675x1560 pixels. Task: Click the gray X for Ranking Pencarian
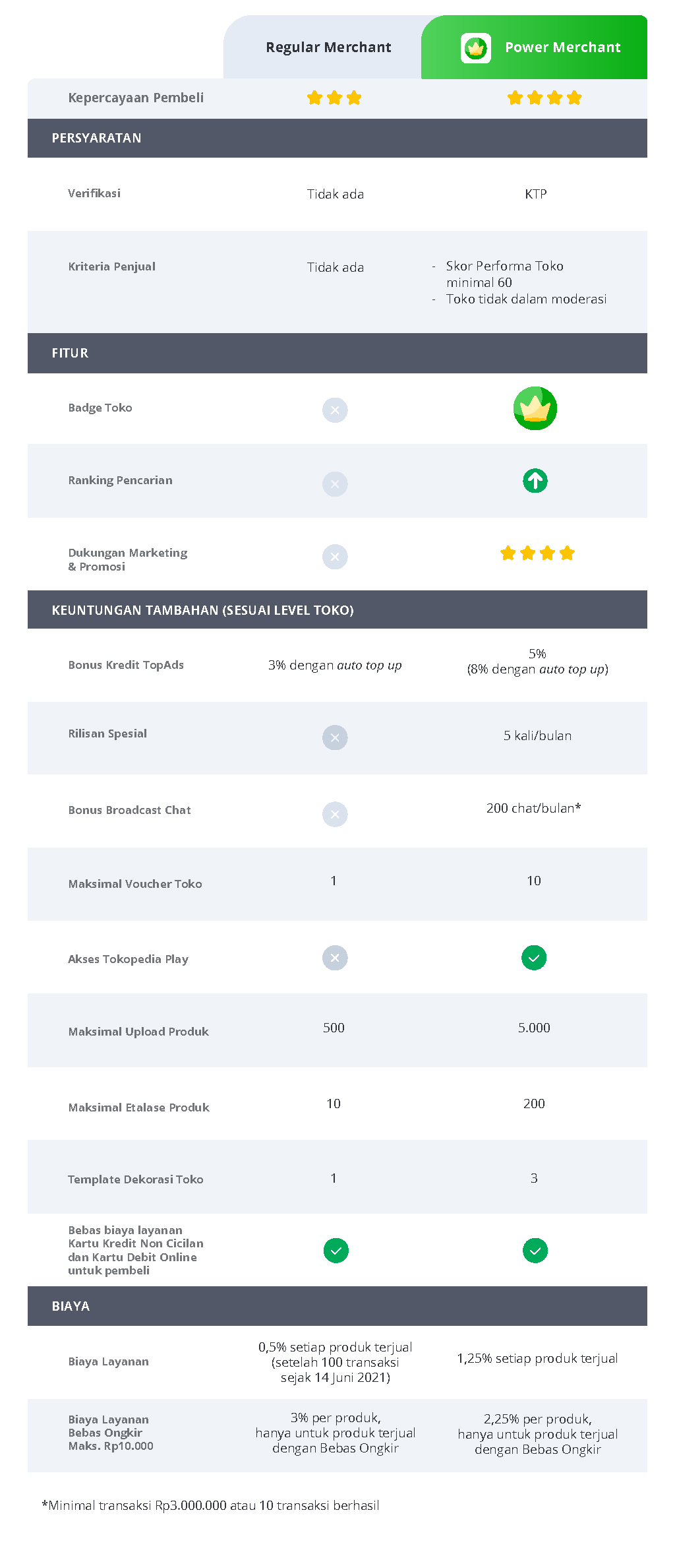(x=335, y=484)
